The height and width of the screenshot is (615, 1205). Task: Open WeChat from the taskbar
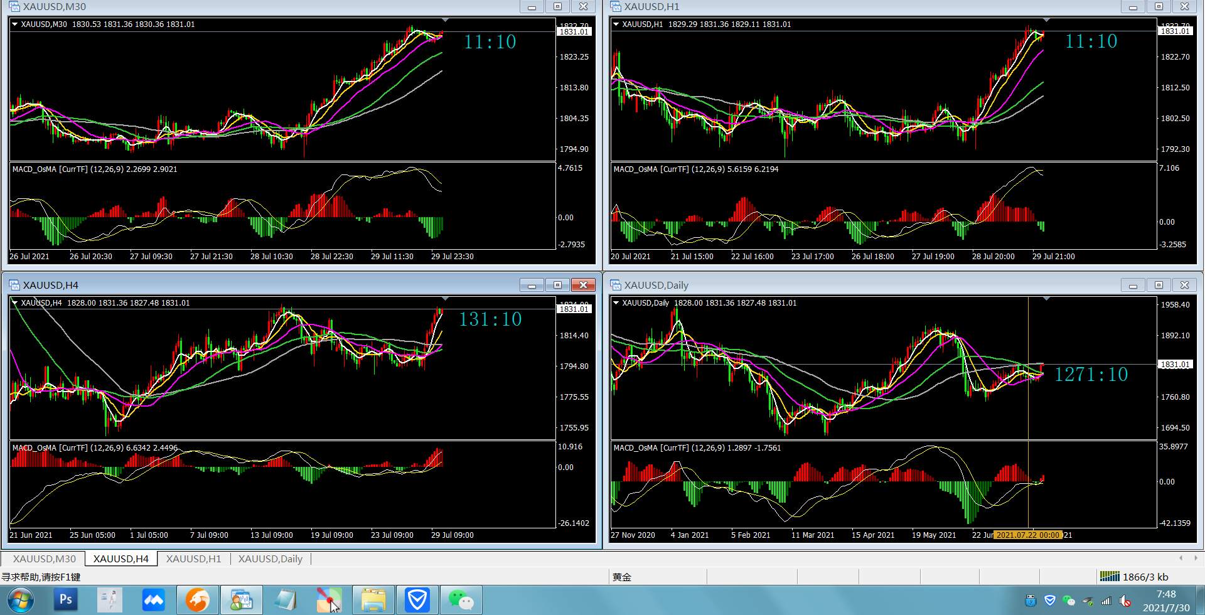(461, 600)
